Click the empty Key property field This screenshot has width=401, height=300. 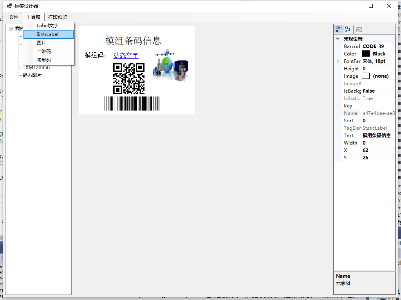tap(378, 106)
